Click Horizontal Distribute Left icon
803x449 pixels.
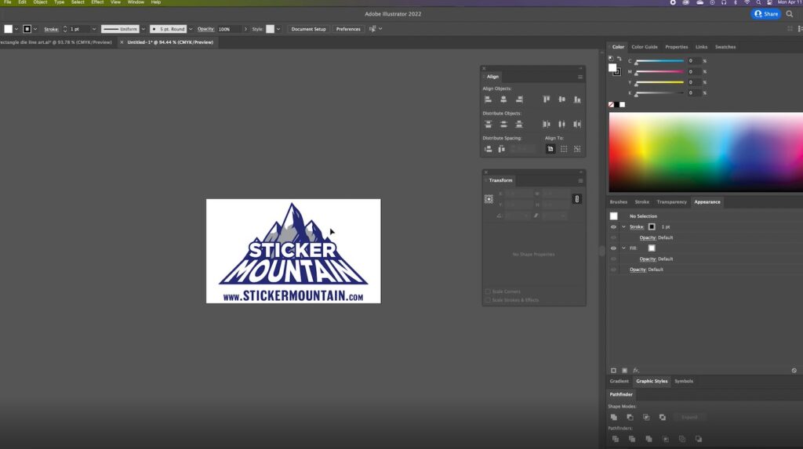coord(547,124)
